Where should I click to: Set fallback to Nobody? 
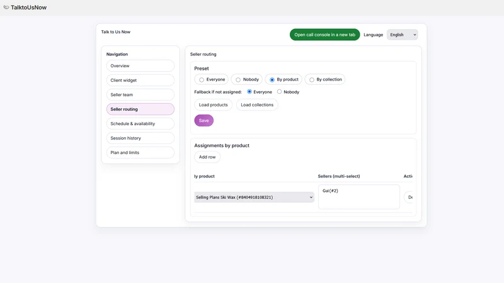(279, 92)
